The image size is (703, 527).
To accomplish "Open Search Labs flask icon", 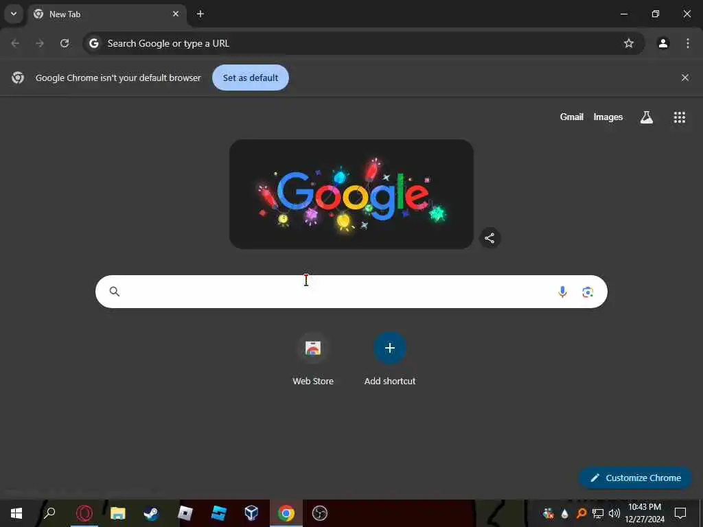I will point(647,117).
